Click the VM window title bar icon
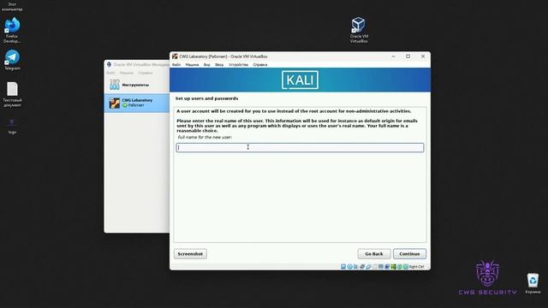This screenshot has width=548, height=308. (x=175, y=56)
